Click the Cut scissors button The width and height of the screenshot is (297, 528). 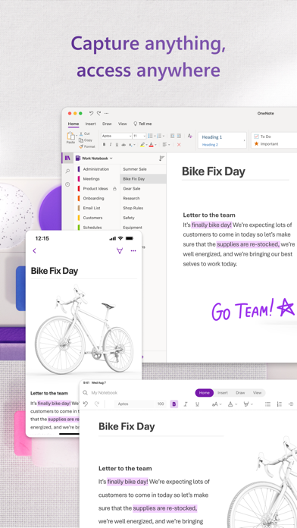coord(84,134)
